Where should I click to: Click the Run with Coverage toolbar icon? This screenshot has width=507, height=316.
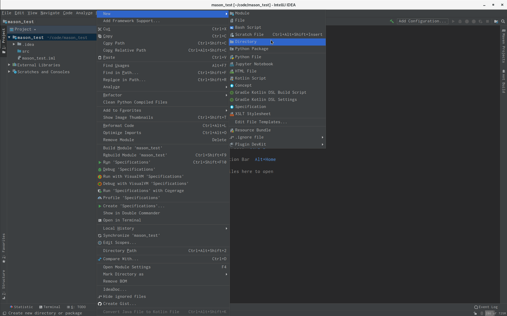[481, 21]
